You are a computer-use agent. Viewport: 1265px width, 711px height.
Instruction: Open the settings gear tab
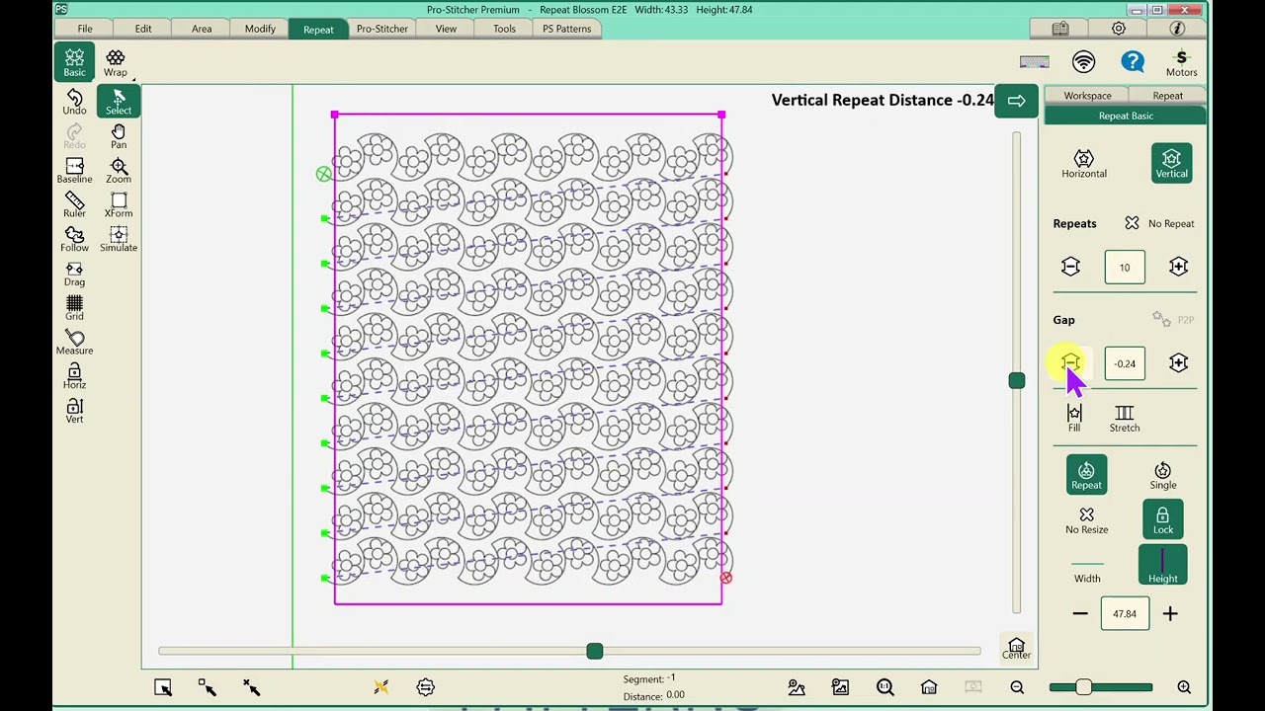[x=1119, y=29]
